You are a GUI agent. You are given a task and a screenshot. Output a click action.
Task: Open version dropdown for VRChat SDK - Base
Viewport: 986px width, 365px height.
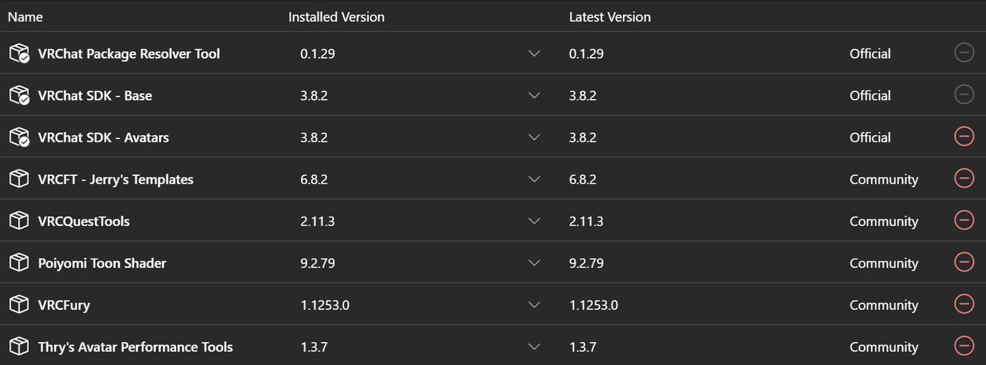[534, 95]
